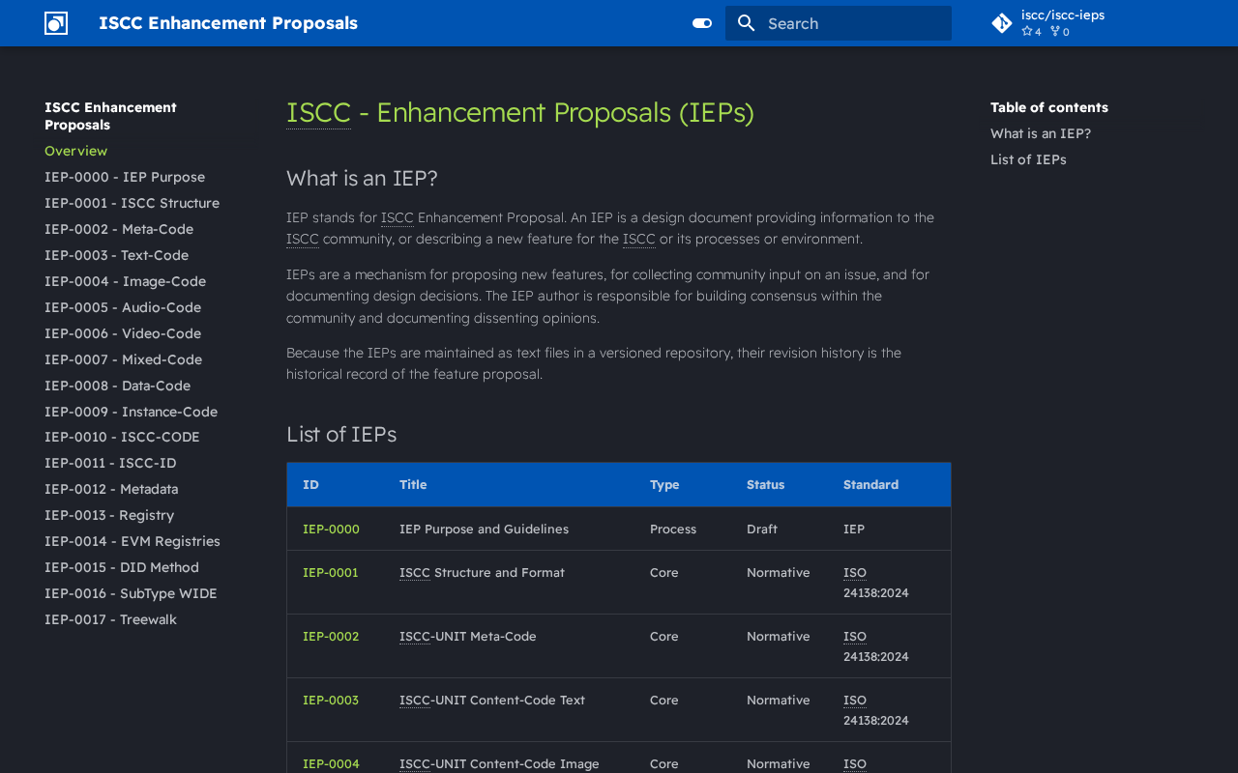
Task: Click the Search input field
Action: click(x=839, y=23)
